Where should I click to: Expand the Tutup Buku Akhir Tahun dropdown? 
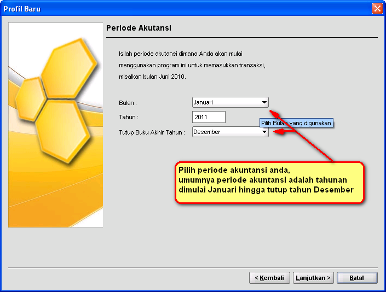[x=230, y=132]
